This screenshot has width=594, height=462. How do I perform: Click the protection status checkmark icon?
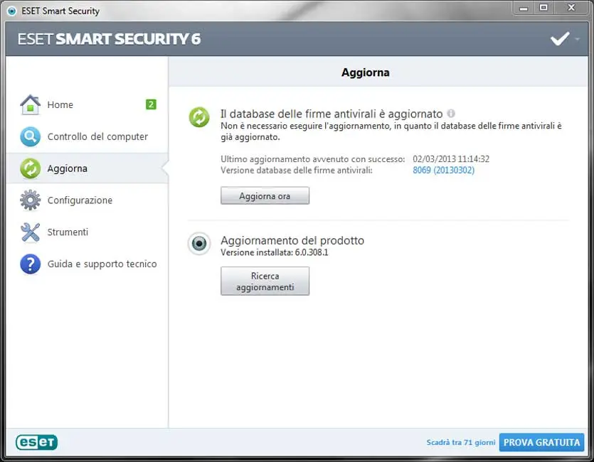(560, 38)
